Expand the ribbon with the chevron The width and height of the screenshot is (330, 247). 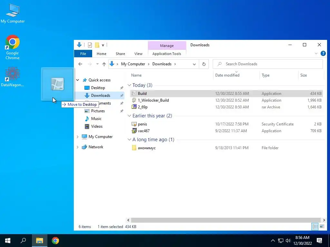[x=316, y=54]
